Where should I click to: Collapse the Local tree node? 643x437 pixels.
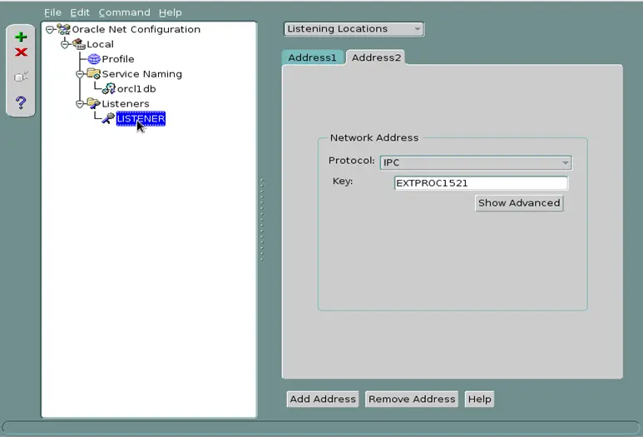[65, 44]
